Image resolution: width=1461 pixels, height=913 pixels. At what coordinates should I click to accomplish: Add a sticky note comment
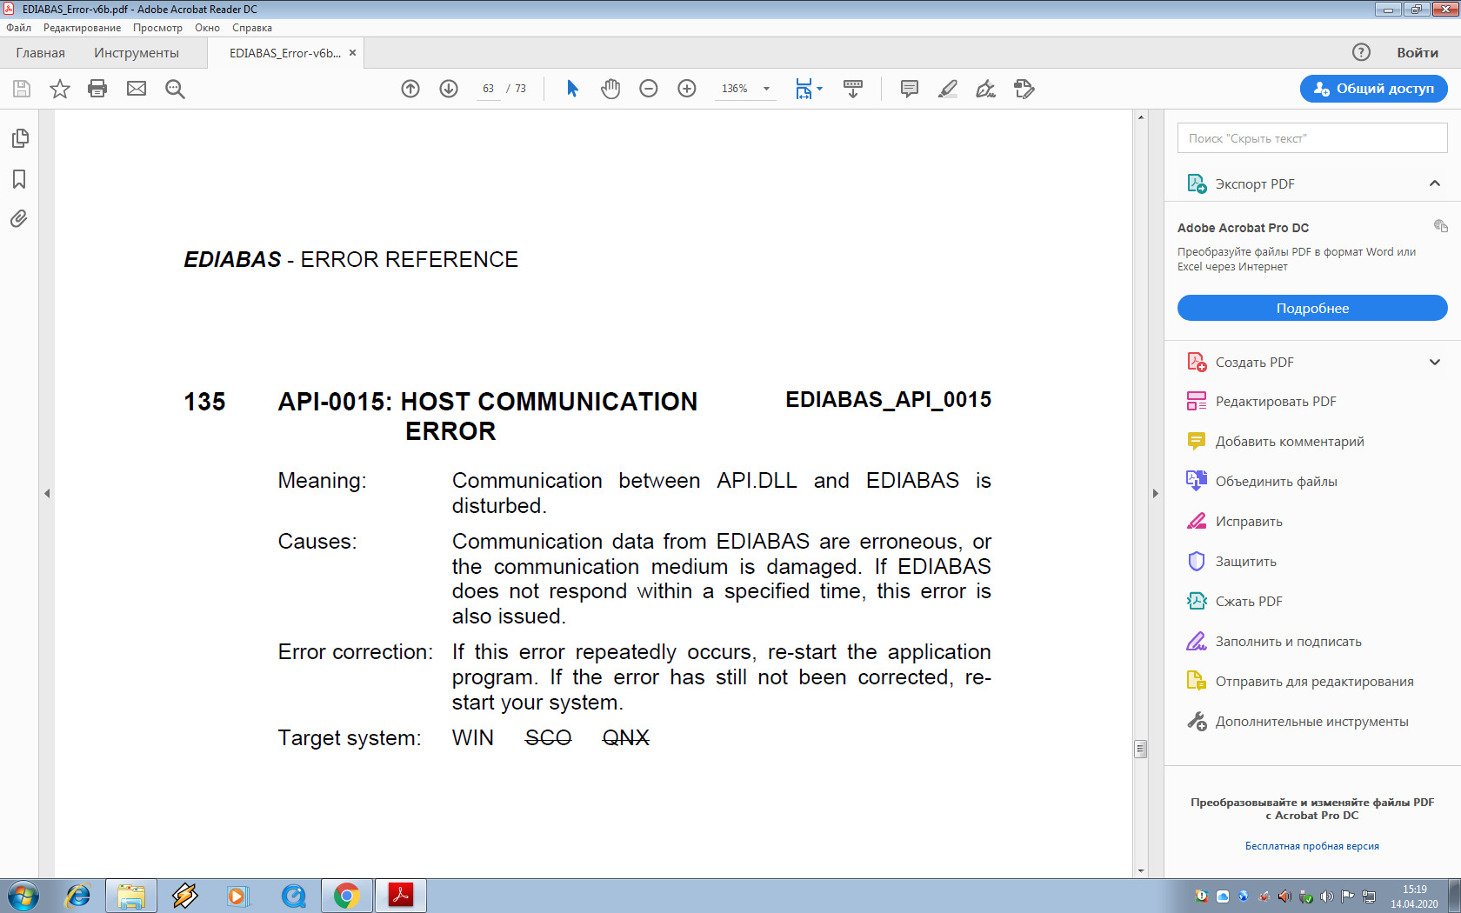tap(910, 89)
